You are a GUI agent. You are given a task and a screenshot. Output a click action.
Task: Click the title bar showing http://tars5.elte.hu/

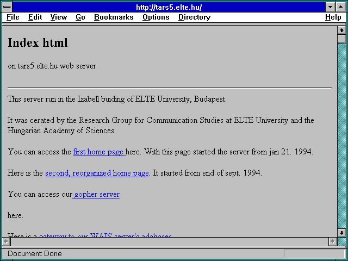(169, 7)
